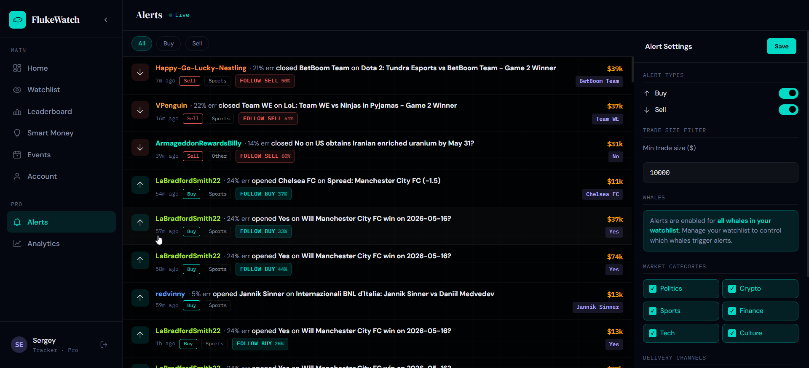The height and width of the screenshot is (368, 809).
Task: Open the Analytics section
Action: pyautogui.click(x=61, y=244)
